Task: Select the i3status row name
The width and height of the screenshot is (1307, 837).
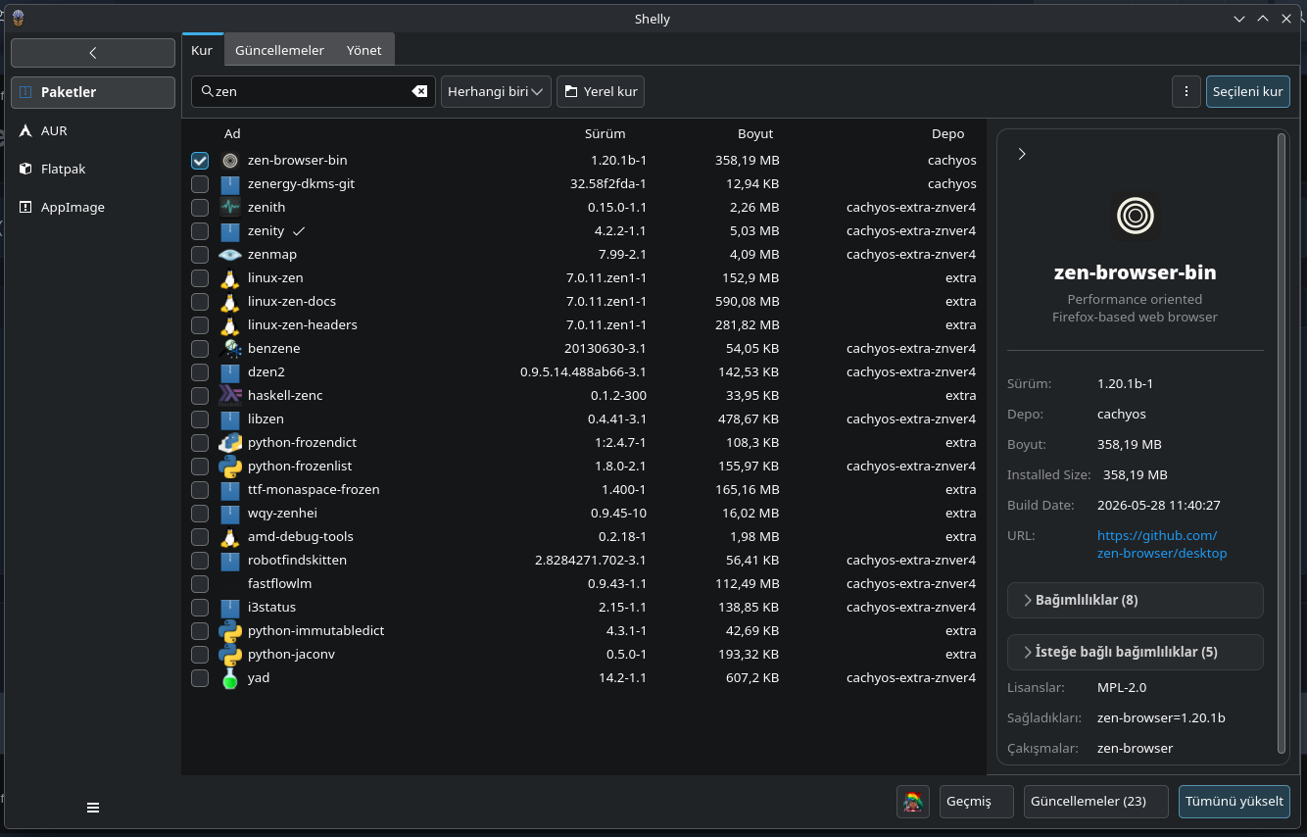Action: [x=271, y=607]
